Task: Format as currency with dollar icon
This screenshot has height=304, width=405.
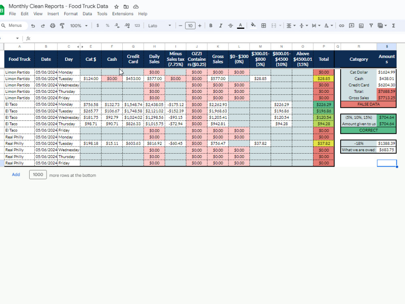Action: [98, 26]
